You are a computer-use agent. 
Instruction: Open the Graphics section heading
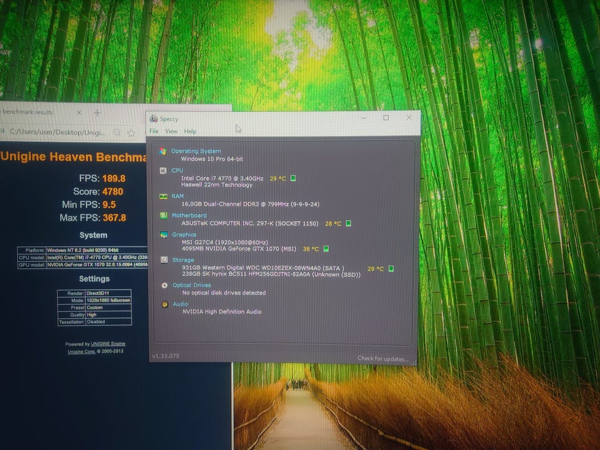click(184, 235)
